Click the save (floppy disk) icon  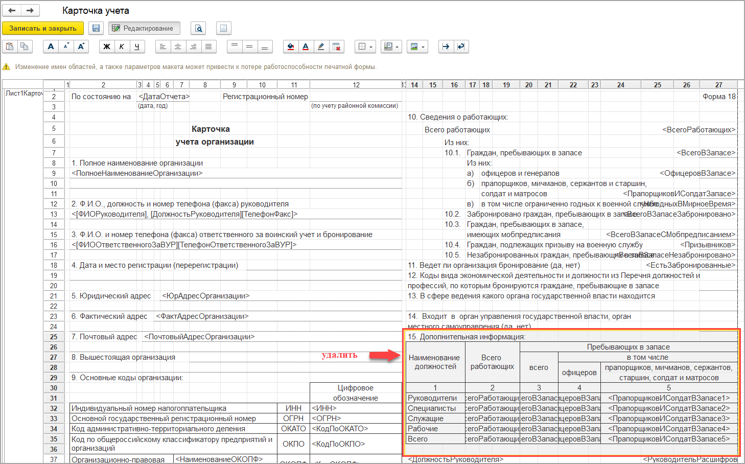(x=96, y=28)
